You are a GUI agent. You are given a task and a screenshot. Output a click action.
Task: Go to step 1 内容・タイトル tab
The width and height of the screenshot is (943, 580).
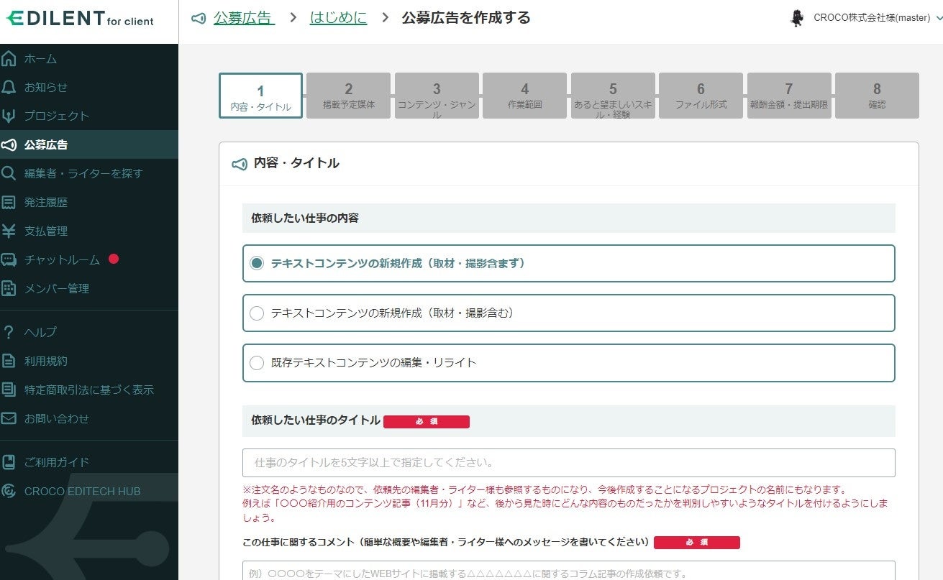point(260,96)
